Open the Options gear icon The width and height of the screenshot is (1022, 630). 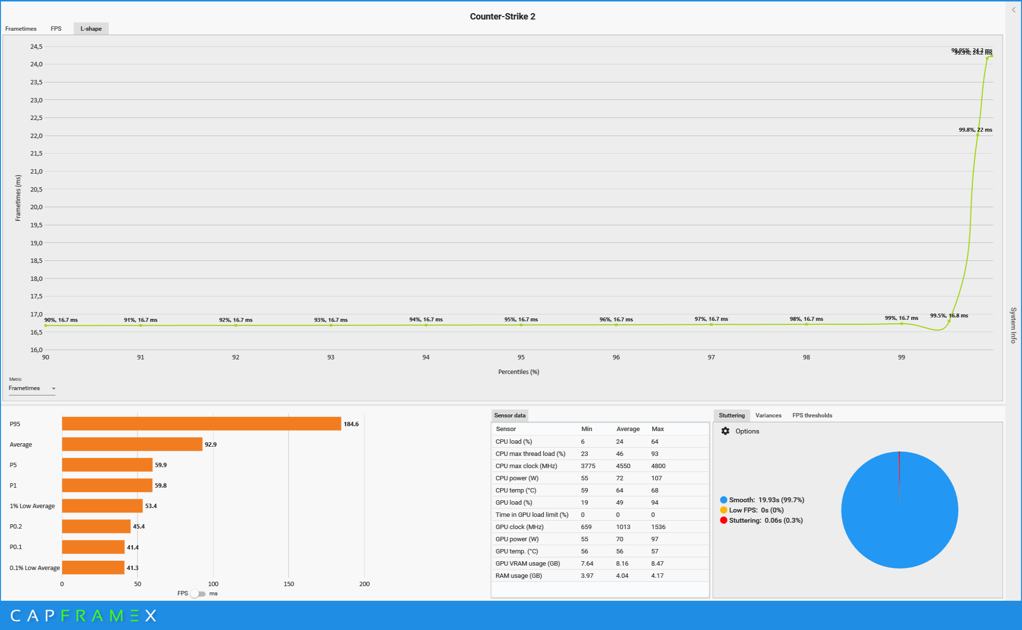point(725,431)
